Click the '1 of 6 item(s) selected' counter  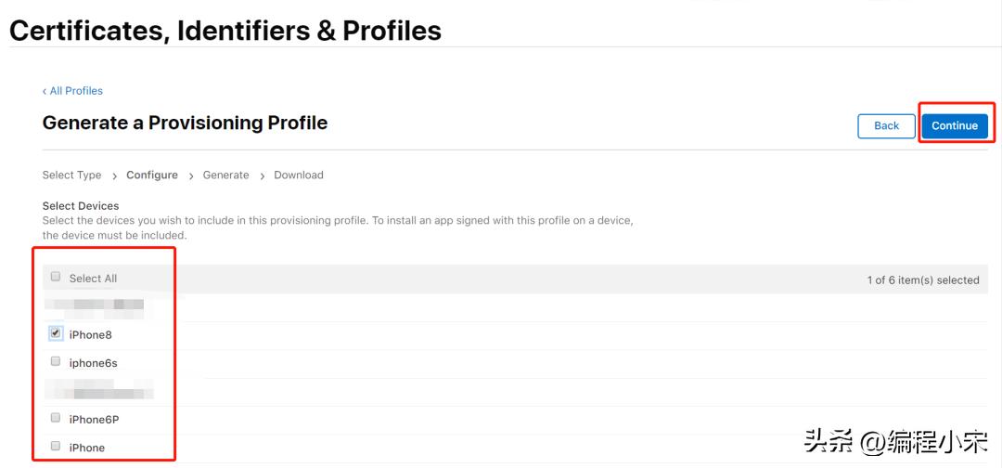(922, 279)
